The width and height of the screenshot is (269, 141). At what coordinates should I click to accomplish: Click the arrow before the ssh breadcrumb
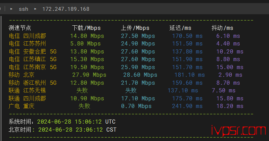click(x=12, y=9)
